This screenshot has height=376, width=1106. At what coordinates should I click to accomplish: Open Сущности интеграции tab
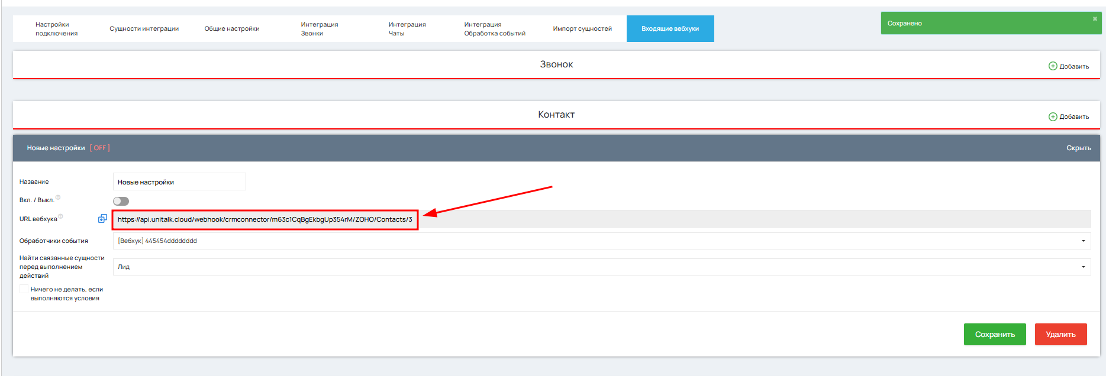pos(144,28)
